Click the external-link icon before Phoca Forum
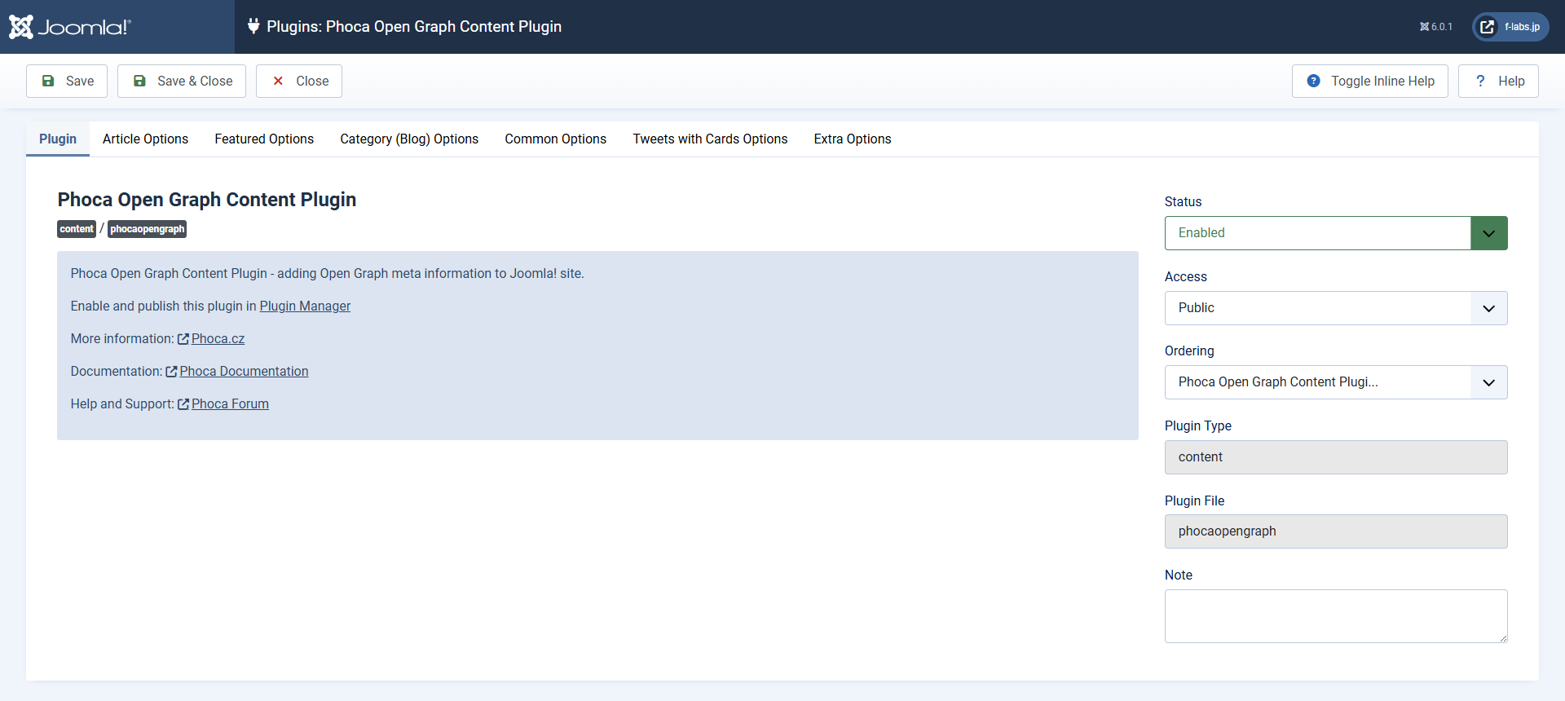Screen dimensions: 1565x701 click(x=183, y=404)
